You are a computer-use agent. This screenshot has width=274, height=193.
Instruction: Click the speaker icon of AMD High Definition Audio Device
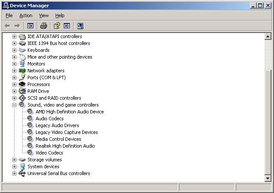coord(30,112)
